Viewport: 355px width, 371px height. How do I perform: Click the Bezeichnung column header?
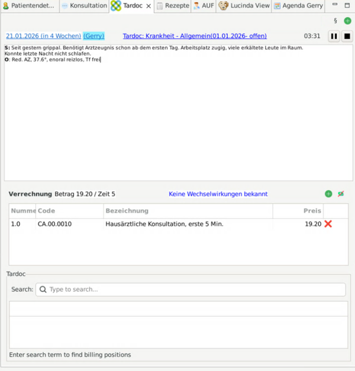coord(188,211)
